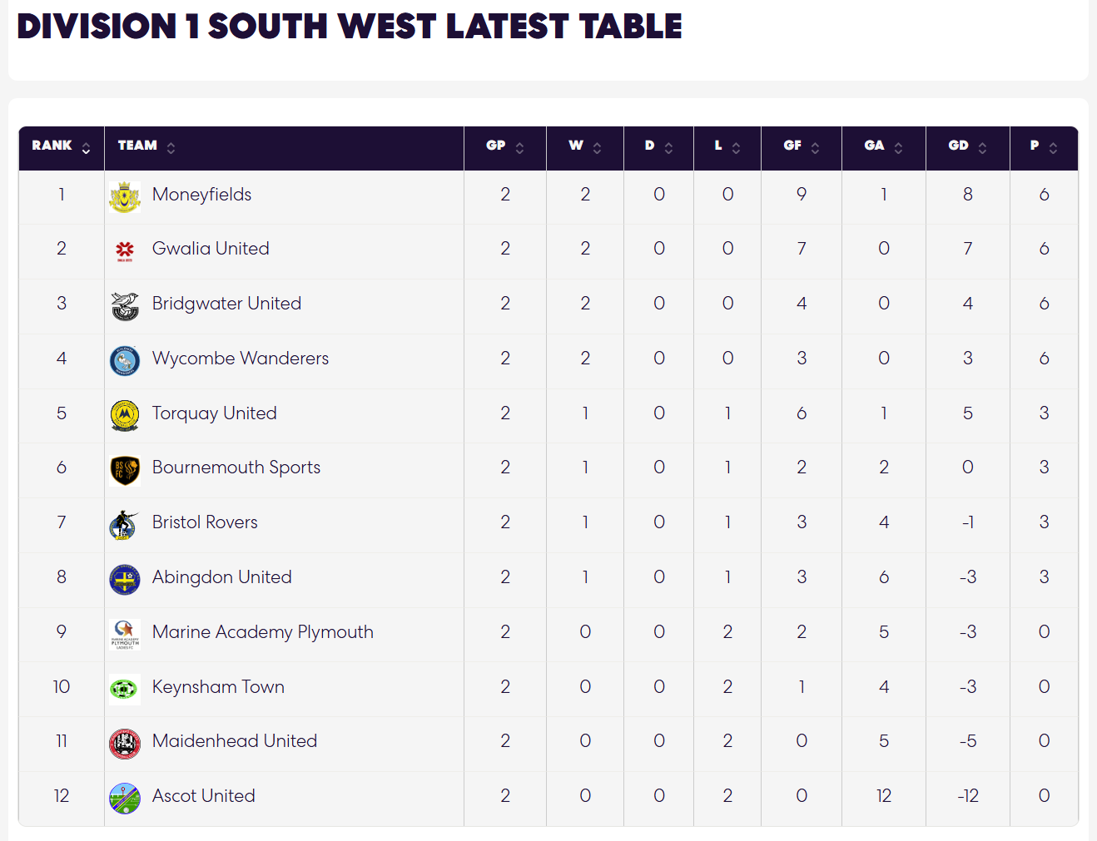Click the Torquay United yellow crest
This screenshot has height=841, width=1097.
125,415
